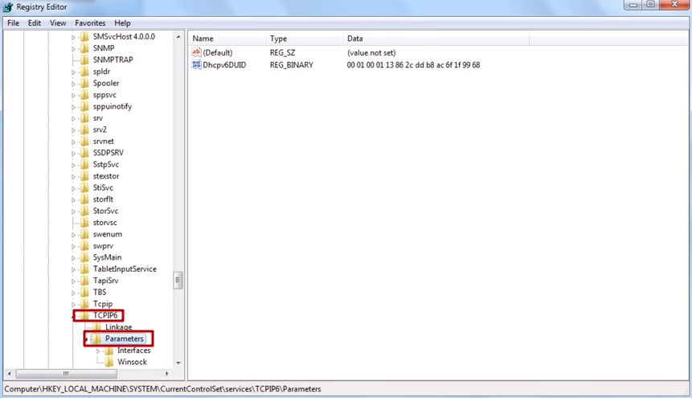
Task: Click the Registry Editor title bar icon
Action: pos(9,7)
